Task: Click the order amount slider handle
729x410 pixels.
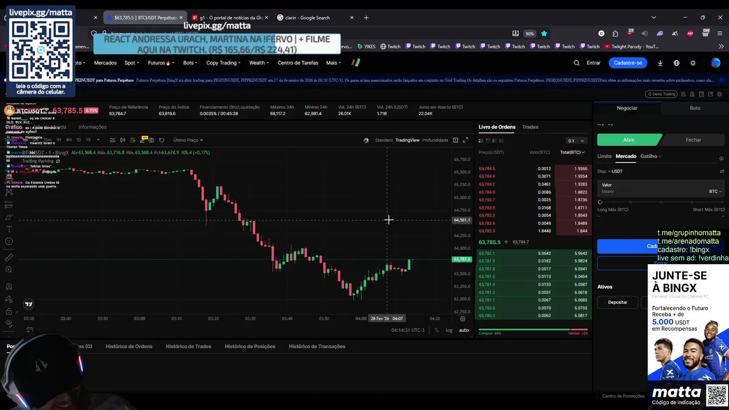Action: tap(600, 202)
